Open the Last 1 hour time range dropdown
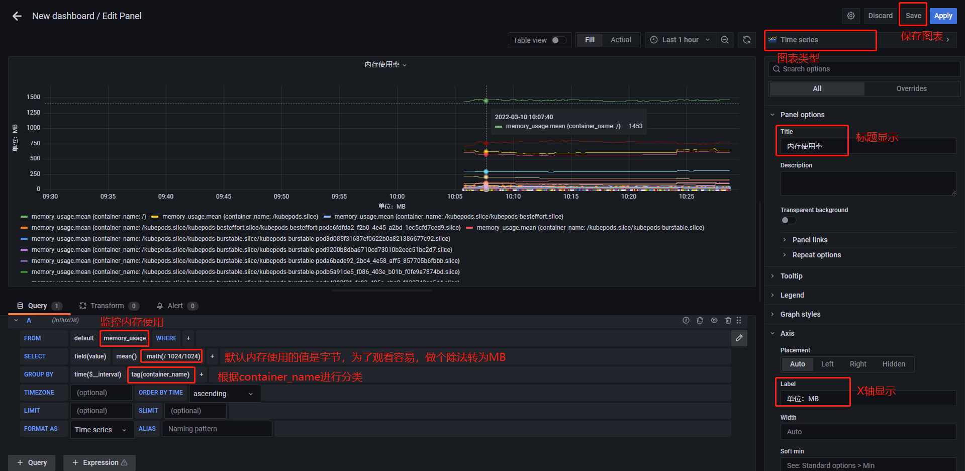The image size is (965, 471). click(680, 40)
